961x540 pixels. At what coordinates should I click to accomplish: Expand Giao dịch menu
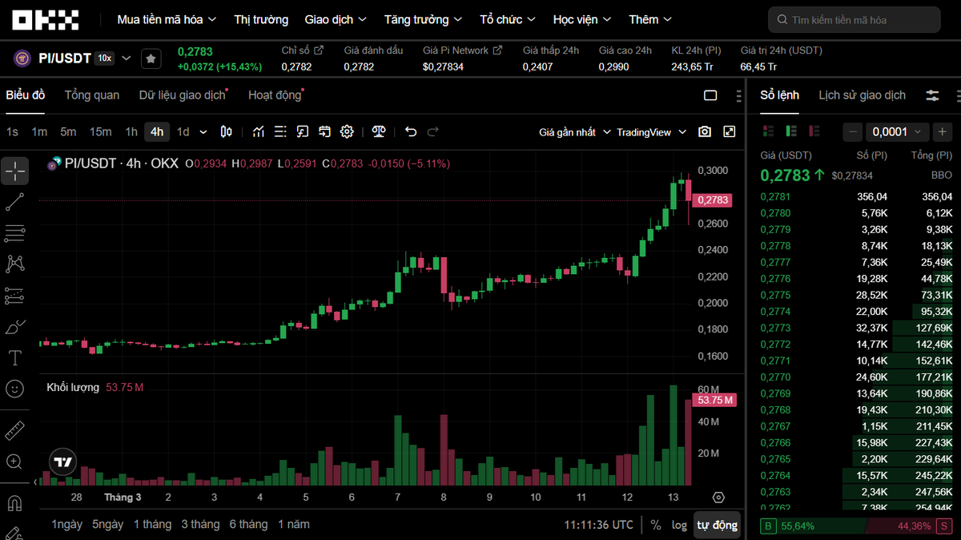(336, 19)
